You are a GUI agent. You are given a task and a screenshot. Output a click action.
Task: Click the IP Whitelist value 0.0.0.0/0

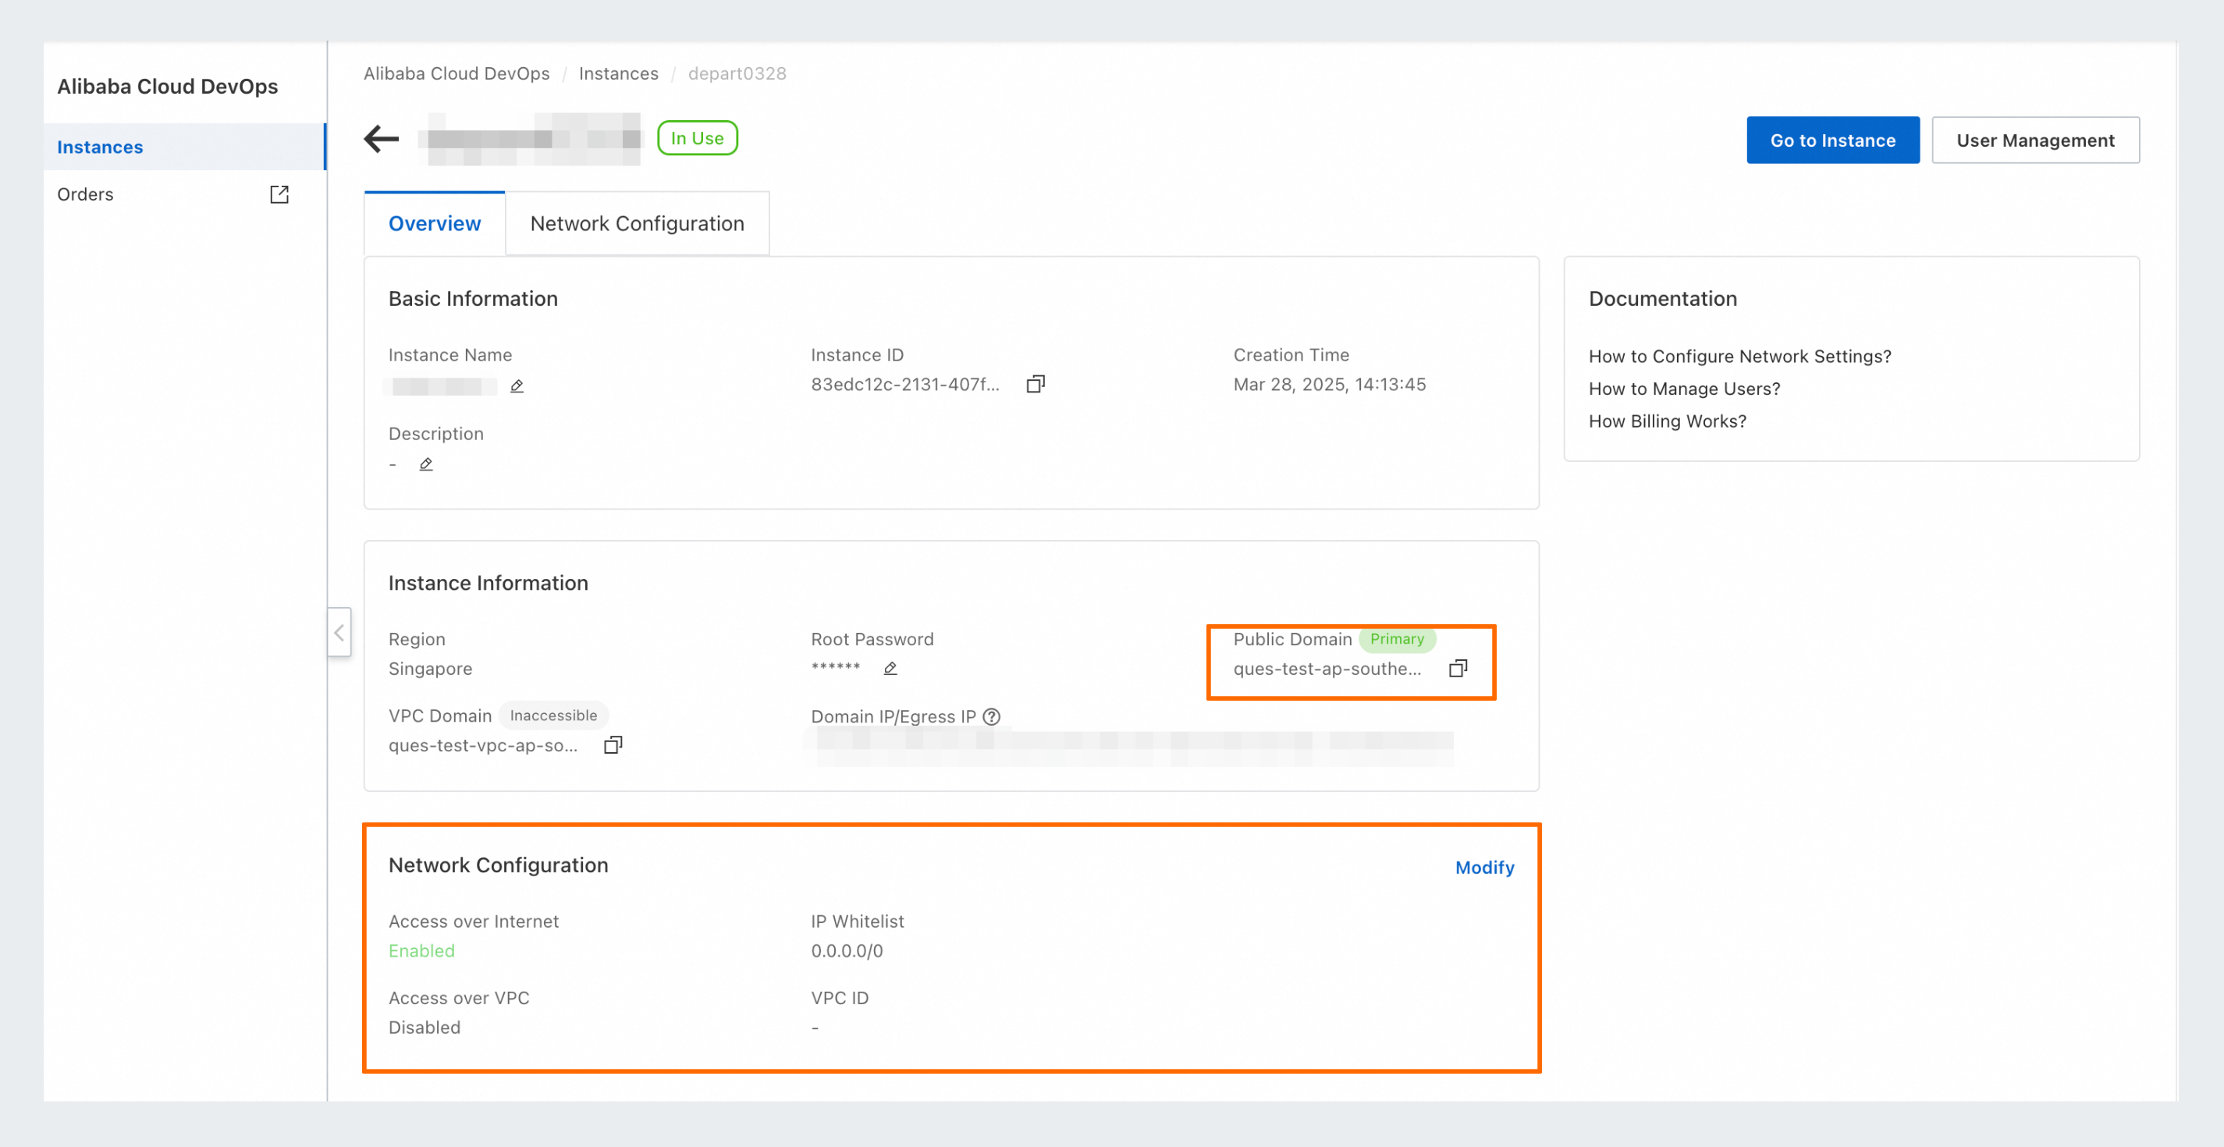pos(846,951)
